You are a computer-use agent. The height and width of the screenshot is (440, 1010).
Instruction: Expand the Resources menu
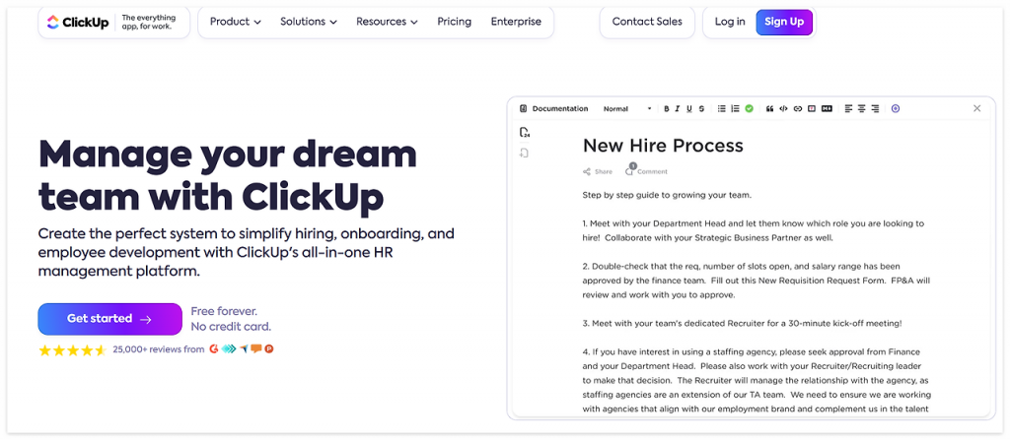(x=387, y=22)
